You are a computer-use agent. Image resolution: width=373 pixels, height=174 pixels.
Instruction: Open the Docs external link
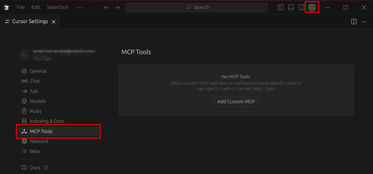(x=35, y=168)
